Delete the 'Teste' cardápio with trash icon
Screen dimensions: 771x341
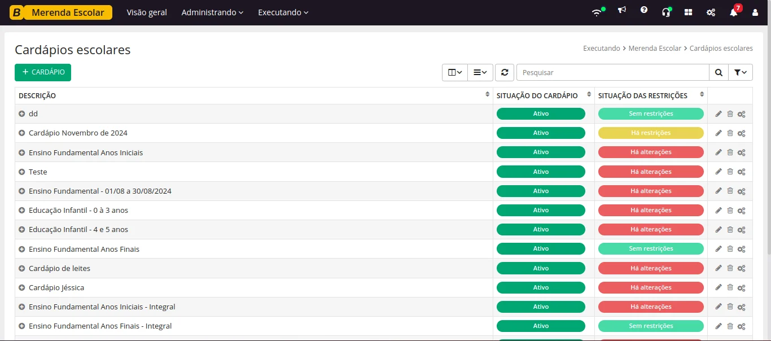(x=730, y=172)
